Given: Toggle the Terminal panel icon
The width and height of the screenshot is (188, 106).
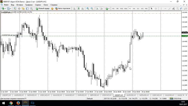Looking at the screenshot, I should pos(27,9).
